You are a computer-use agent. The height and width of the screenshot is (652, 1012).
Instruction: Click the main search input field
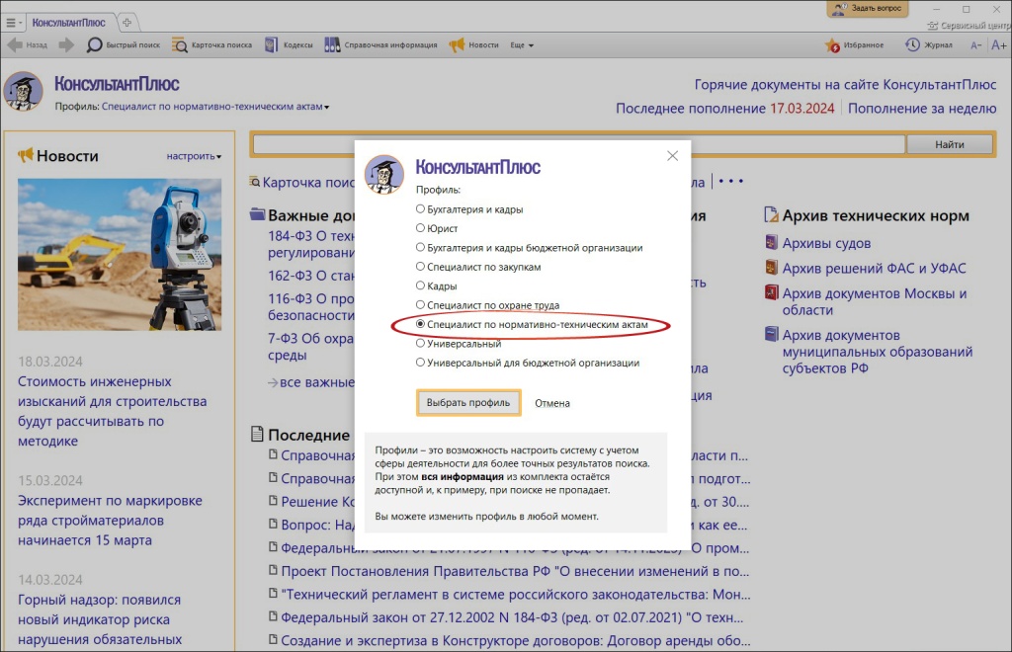tap(578, 144)
